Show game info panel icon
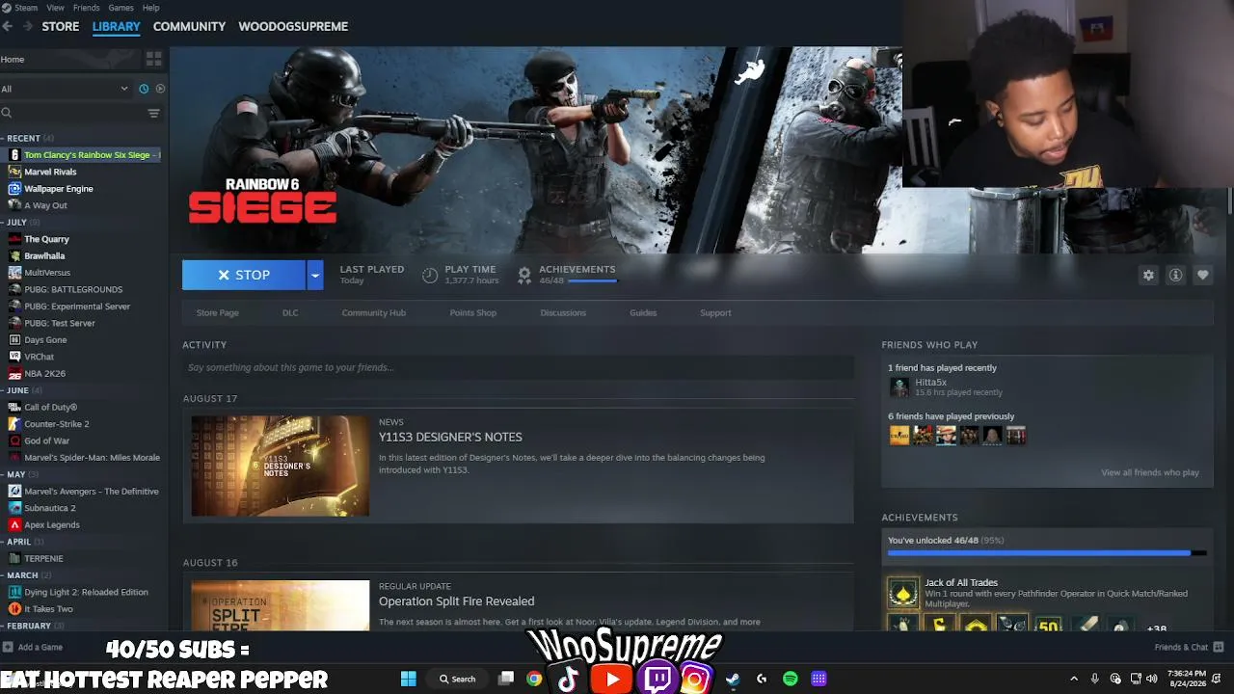 pos(1175,275)
